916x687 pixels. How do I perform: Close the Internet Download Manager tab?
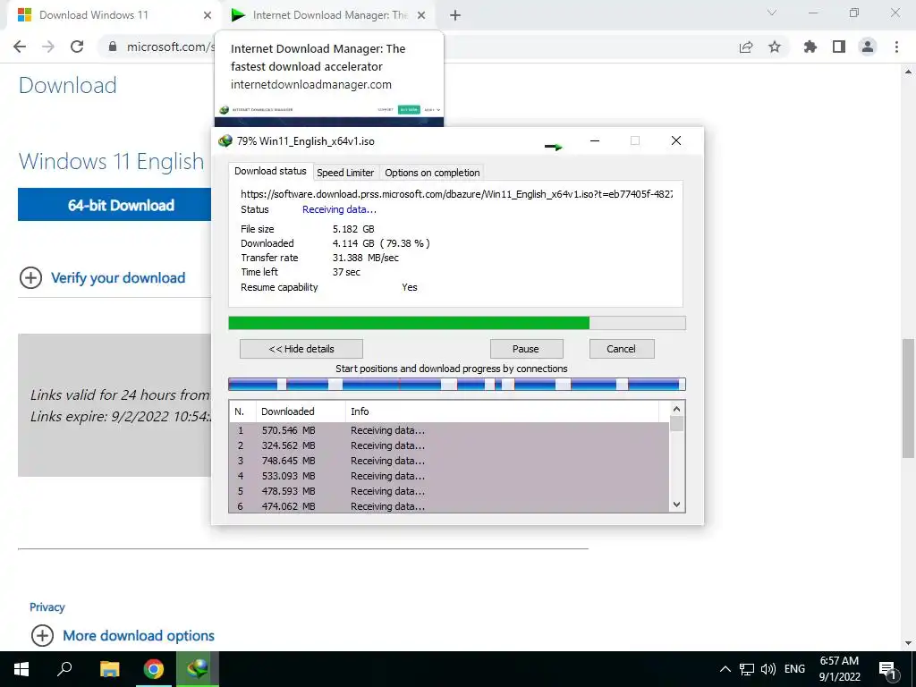point(421,16)
